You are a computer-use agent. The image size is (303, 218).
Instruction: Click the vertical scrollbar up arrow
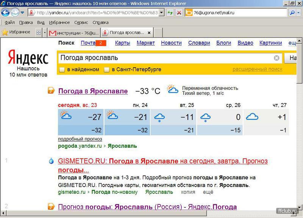tap(299, 41)
